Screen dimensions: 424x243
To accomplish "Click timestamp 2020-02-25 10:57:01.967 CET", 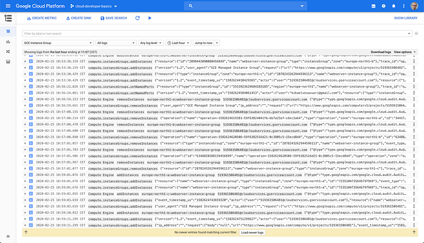I will click(x=60, y=163).
